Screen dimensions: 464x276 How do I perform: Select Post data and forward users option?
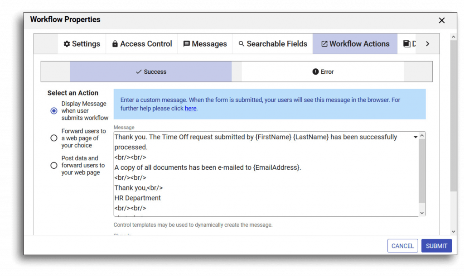click(53, 165)
